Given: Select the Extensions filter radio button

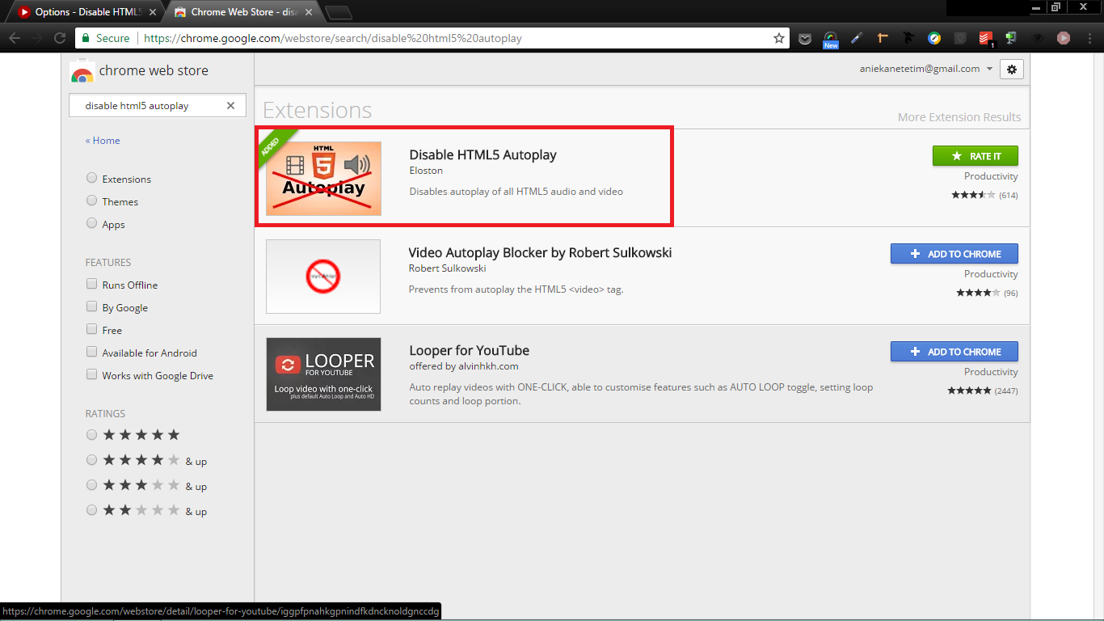Looking at the screenshot, I should 91,178.
